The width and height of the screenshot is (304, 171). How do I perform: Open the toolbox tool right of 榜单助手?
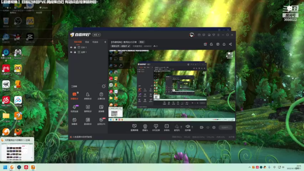[101, 109]
